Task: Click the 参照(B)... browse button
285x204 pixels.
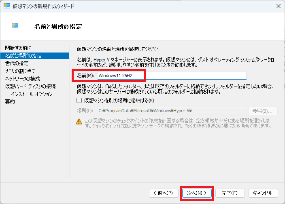Action: pyautogui.click(x=263, y=111)
